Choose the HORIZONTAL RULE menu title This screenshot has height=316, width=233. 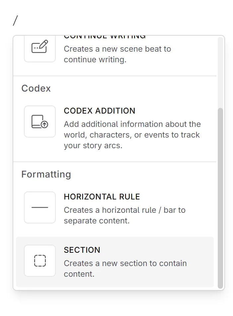(x=102, y=197)
